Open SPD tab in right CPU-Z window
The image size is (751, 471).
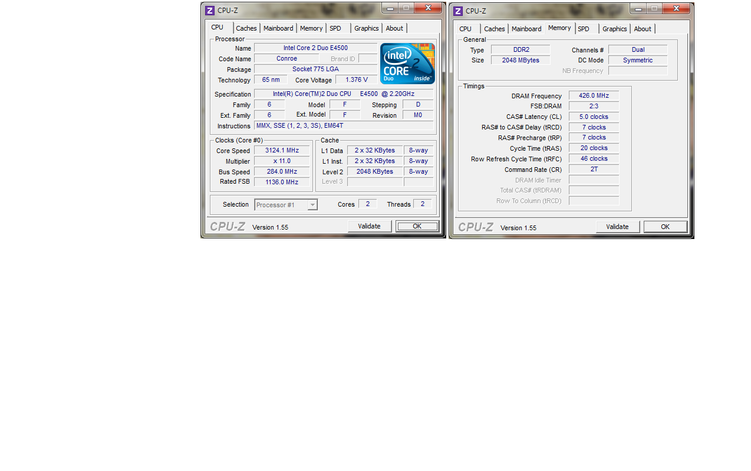(x=584, y=29)
